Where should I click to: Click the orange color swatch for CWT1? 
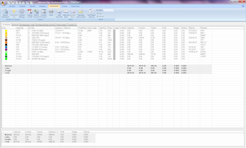6,42
